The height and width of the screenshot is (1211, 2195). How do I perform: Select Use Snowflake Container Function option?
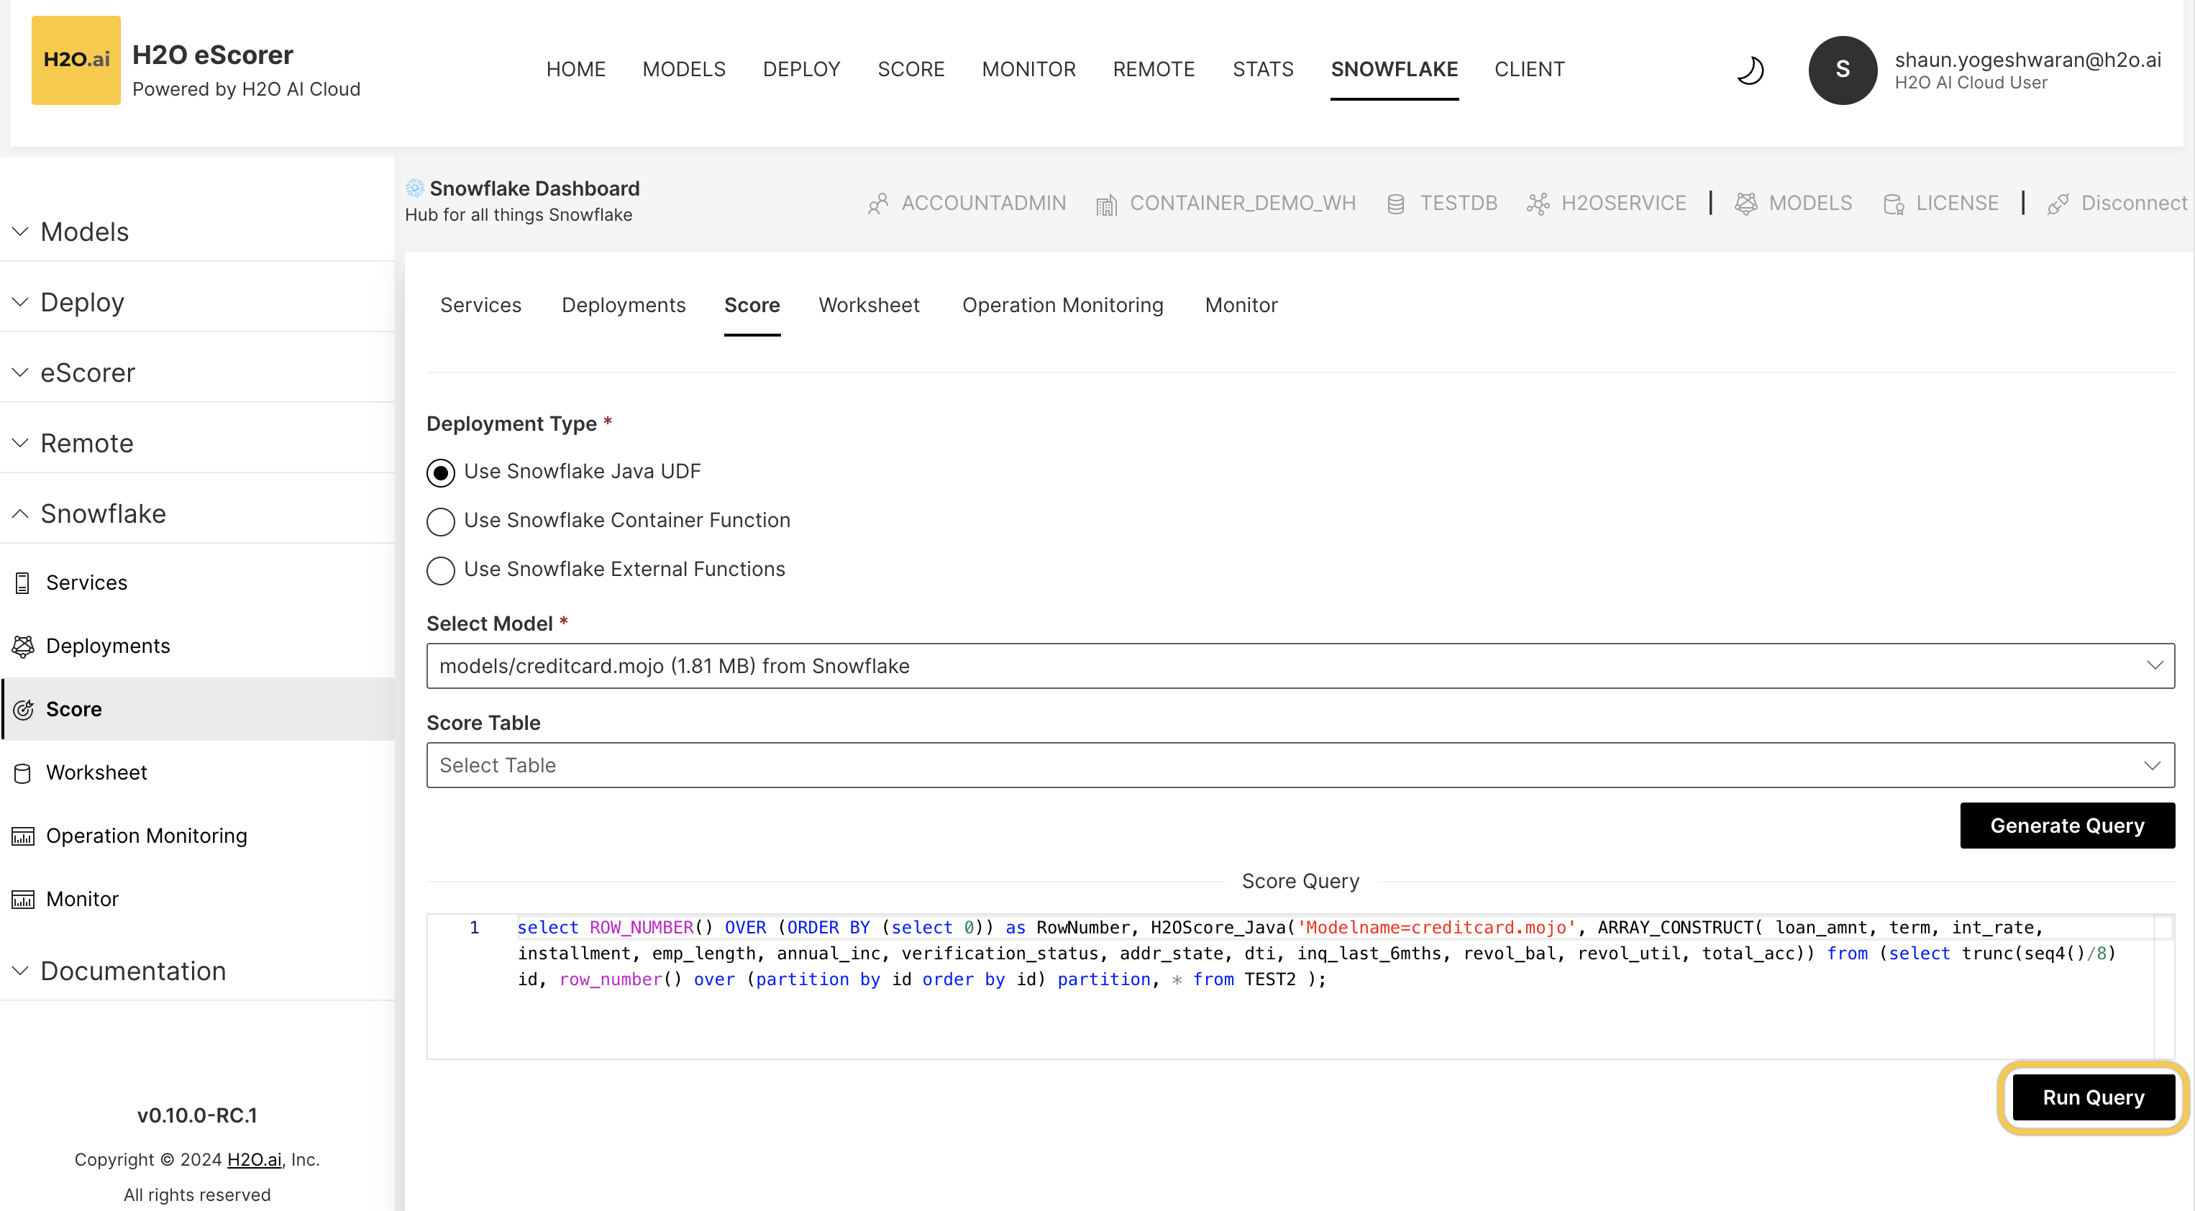click(x=441, y=521)
